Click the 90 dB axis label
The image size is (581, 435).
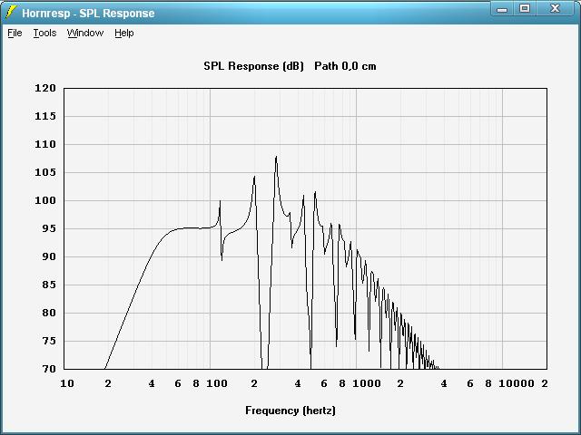[49, 256]
